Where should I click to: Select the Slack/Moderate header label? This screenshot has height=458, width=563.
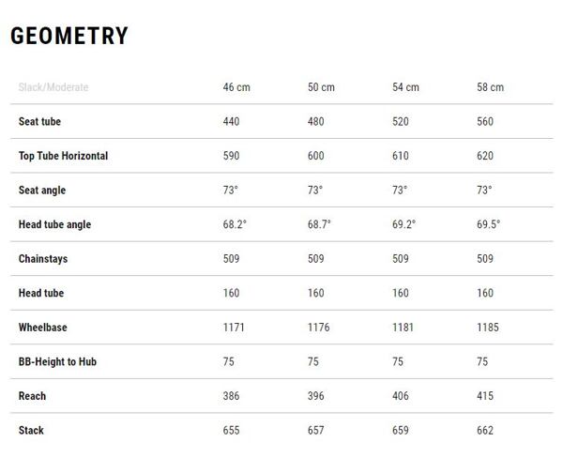coord(53,87)
